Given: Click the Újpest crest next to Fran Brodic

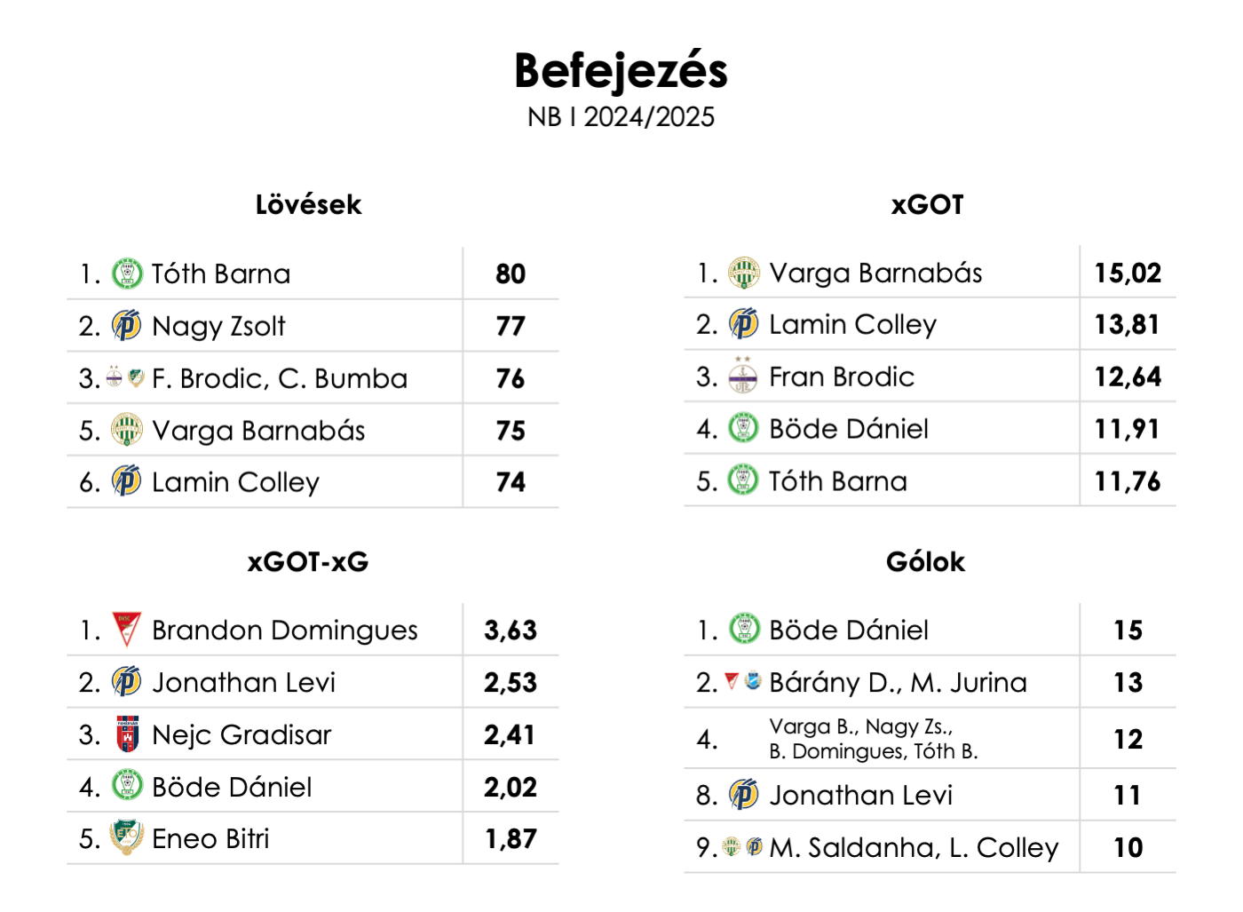Looking at the screenshot, I should [743, 376].
